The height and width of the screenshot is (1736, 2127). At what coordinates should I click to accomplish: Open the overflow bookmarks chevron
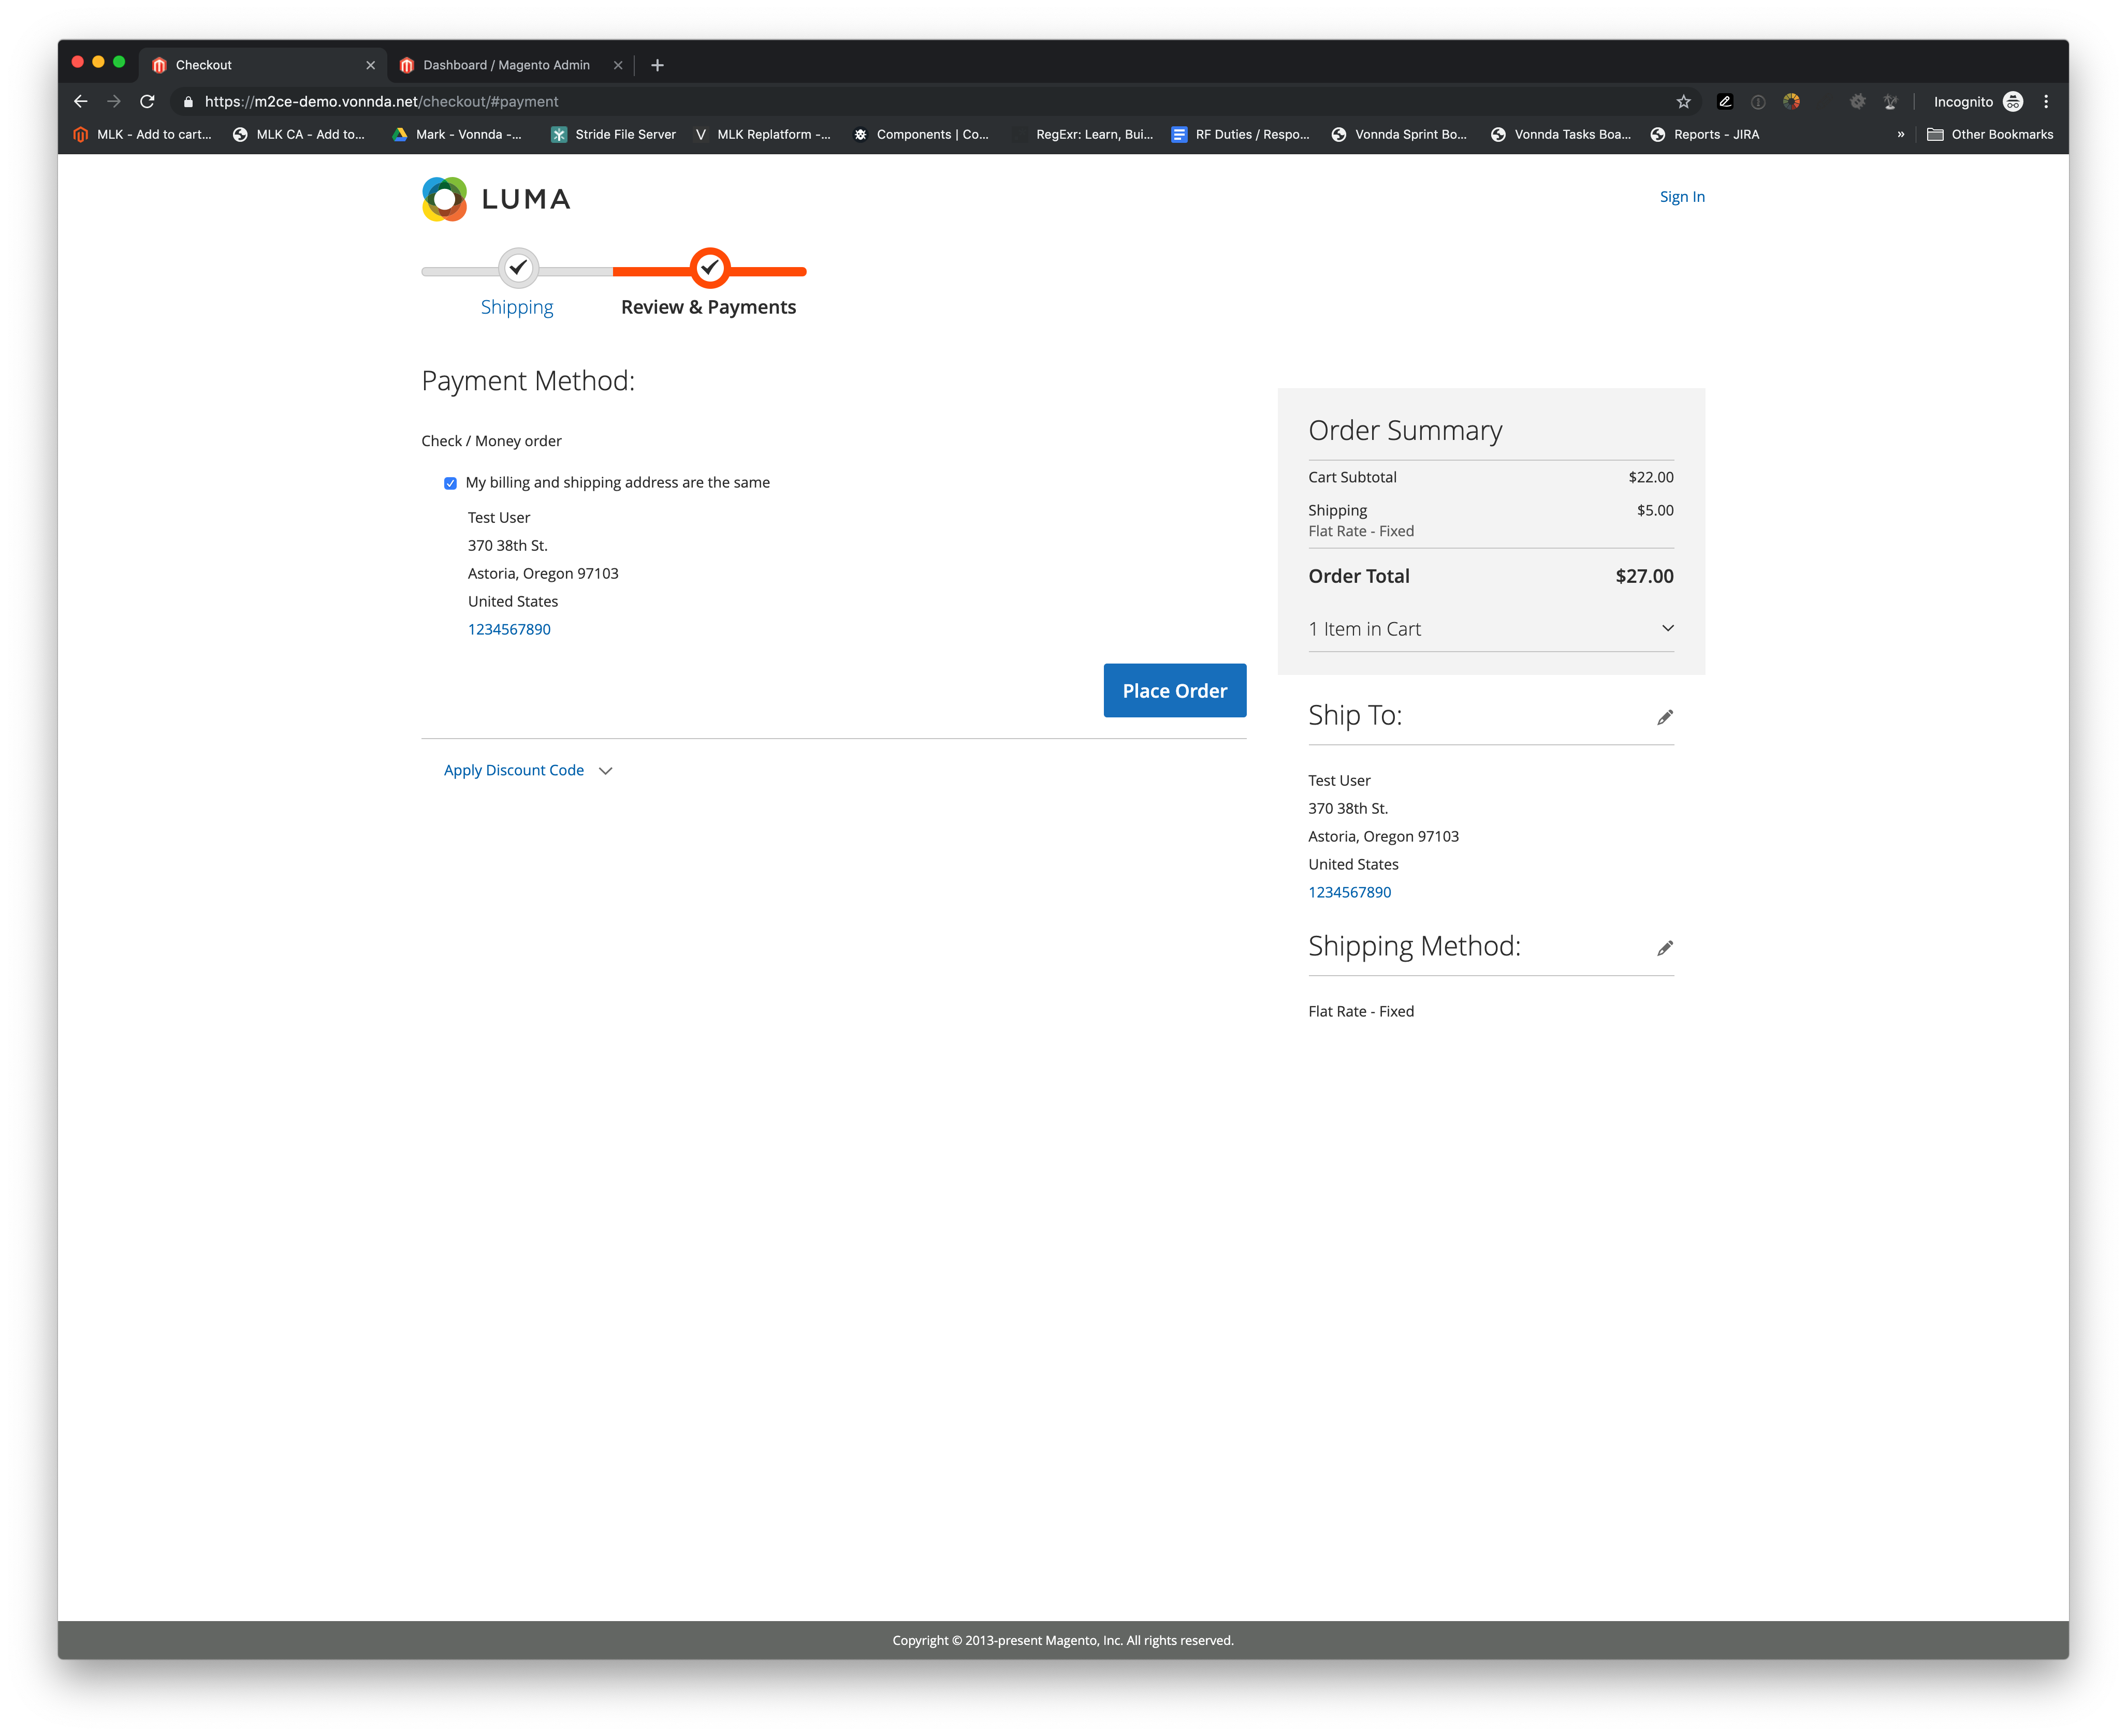point(1901,134)
